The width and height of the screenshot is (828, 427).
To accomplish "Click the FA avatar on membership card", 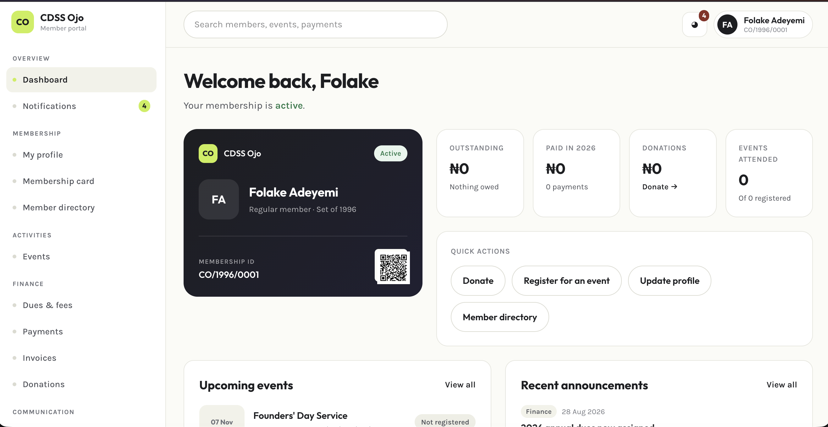I will coord(218,199).
